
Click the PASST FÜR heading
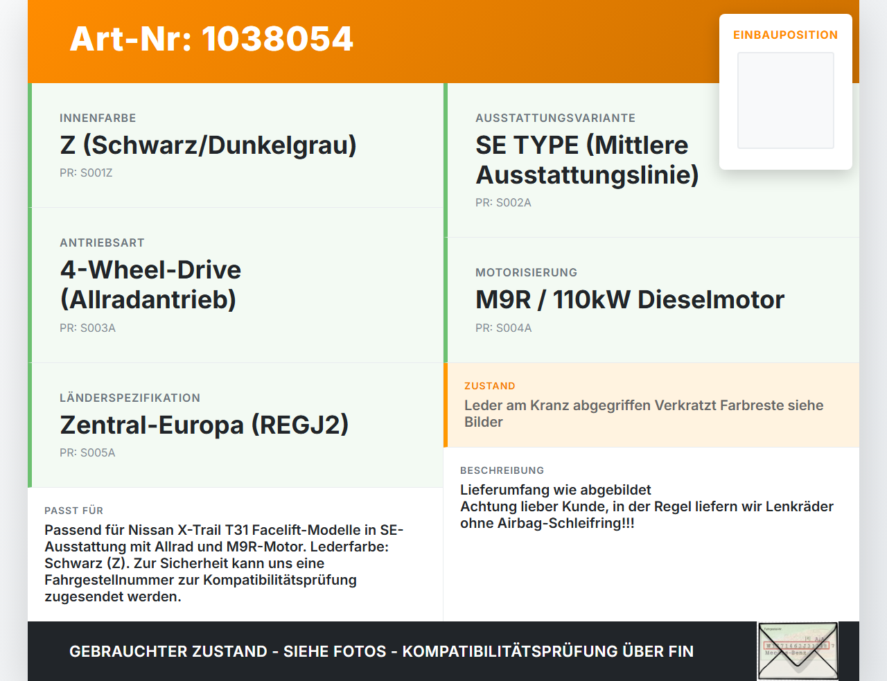(x=73, y=511)
